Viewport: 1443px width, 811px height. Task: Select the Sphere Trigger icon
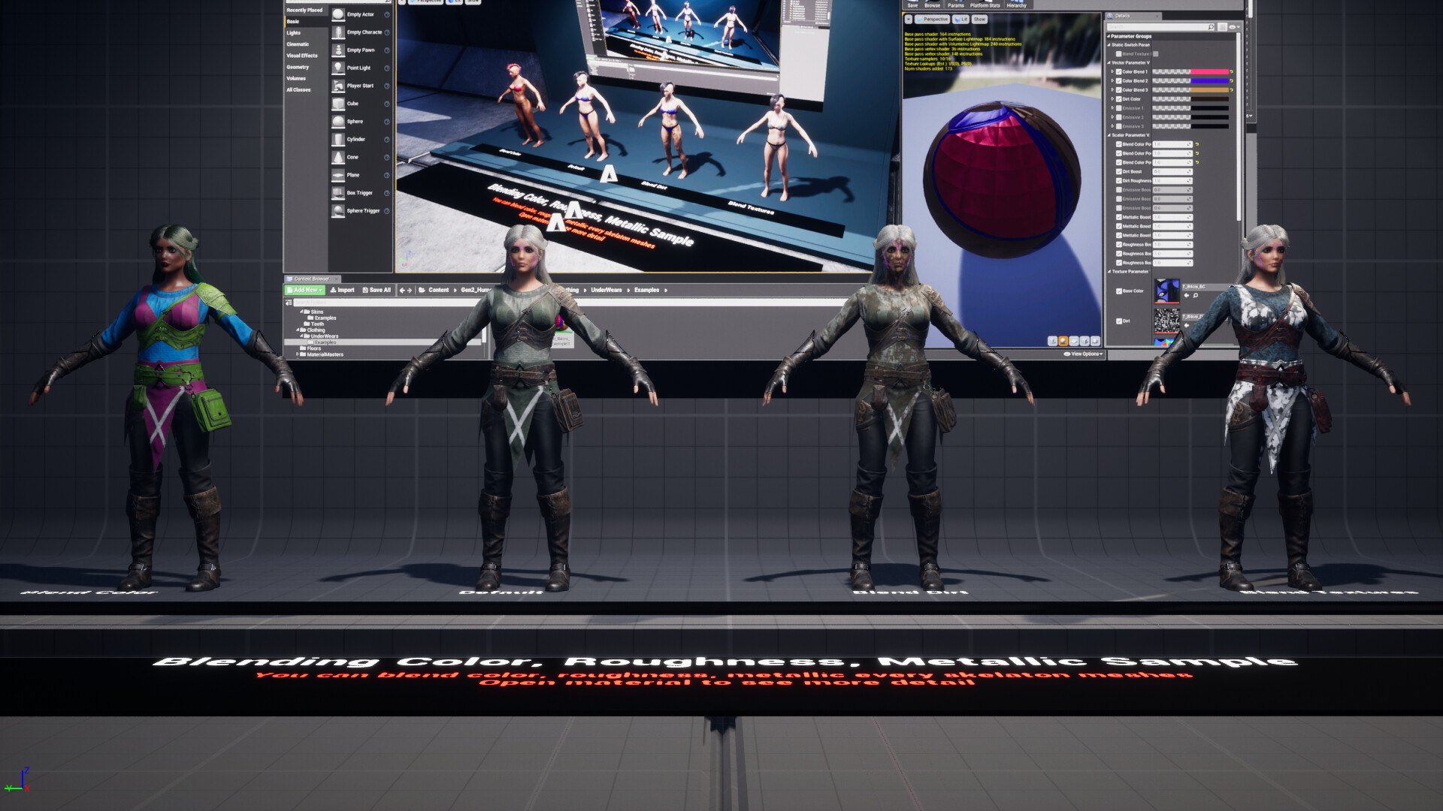coord(338,211)
